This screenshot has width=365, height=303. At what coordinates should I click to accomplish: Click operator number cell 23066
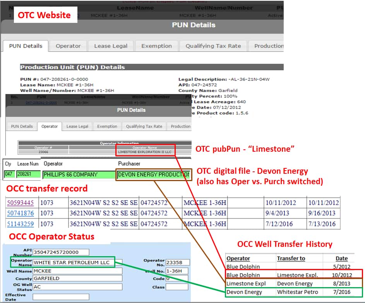pyautogui.click(x=43, y=152)
